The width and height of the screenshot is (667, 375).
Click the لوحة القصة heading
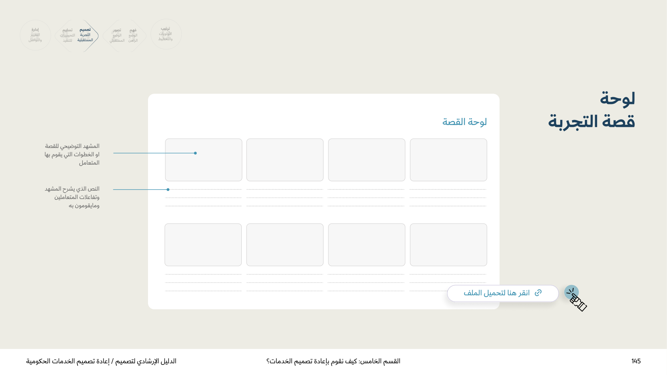[x=464, y=122]
